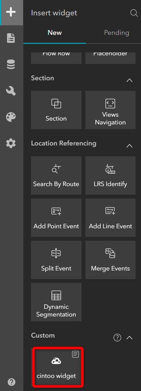Open the Page panel sidebar icon
Viewport: 141px width, 391px height.
[x=11, y=38]
